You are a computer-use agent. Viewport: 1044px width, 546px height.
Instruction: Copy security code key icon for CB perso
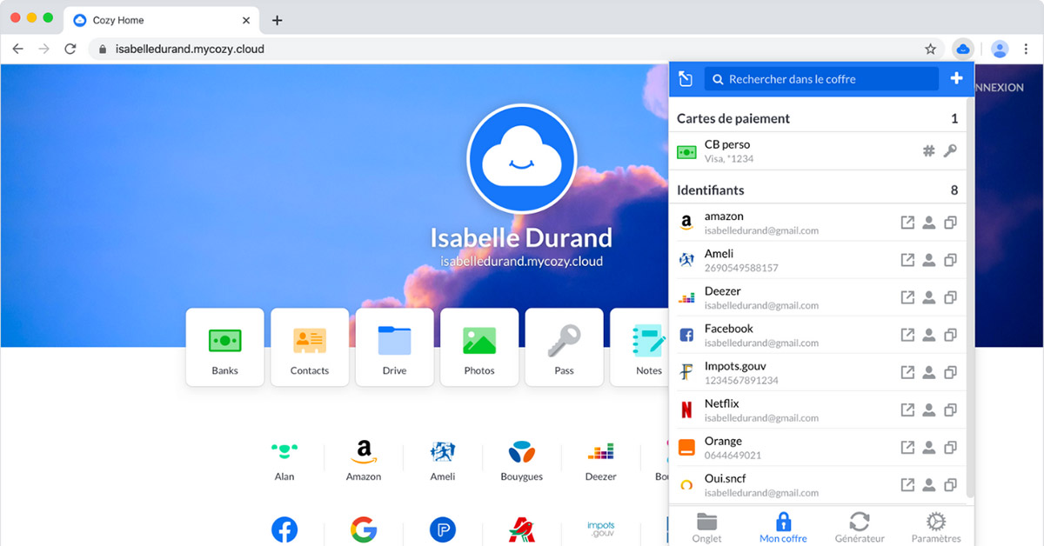click(950, 151)
